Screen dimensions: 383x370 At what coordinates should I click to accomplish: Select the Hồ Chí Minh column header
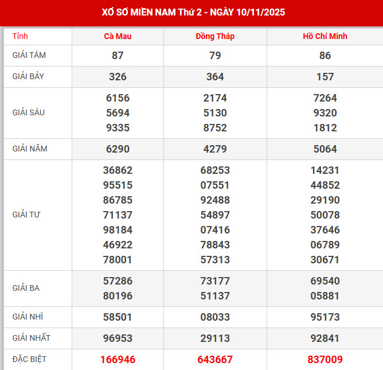pyautogui.click(x=325, y=36)
